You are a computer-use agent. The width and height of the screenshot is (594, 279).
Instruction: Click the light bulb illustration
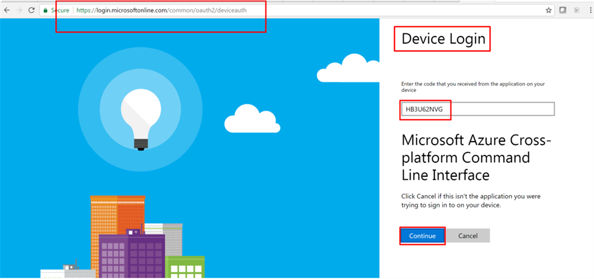click(x=141, y=120)
